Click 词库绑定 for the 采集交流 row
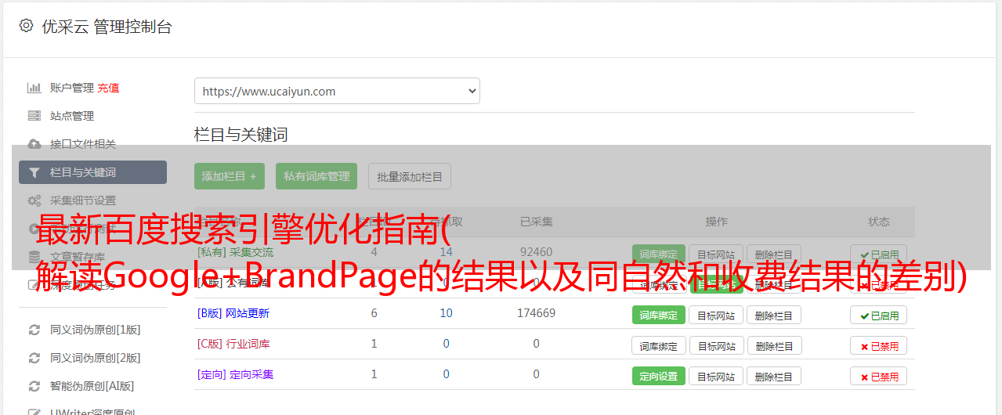Screen dimensions: 1002x415 pos(658,254)
